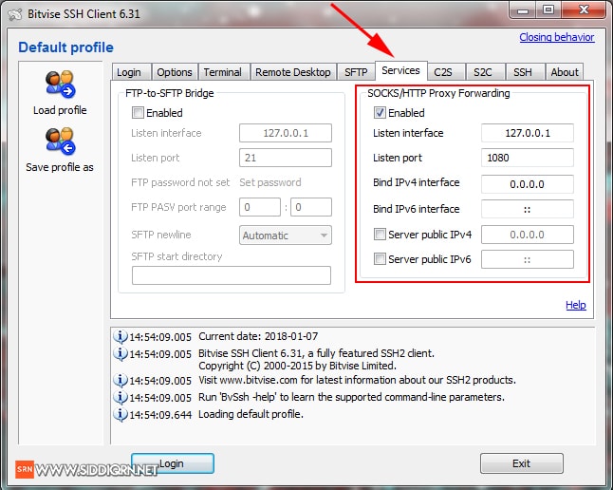Click the Server public IPv4 address field
The width and height of the screenshot is (613, 490).
tap(528, 235)
